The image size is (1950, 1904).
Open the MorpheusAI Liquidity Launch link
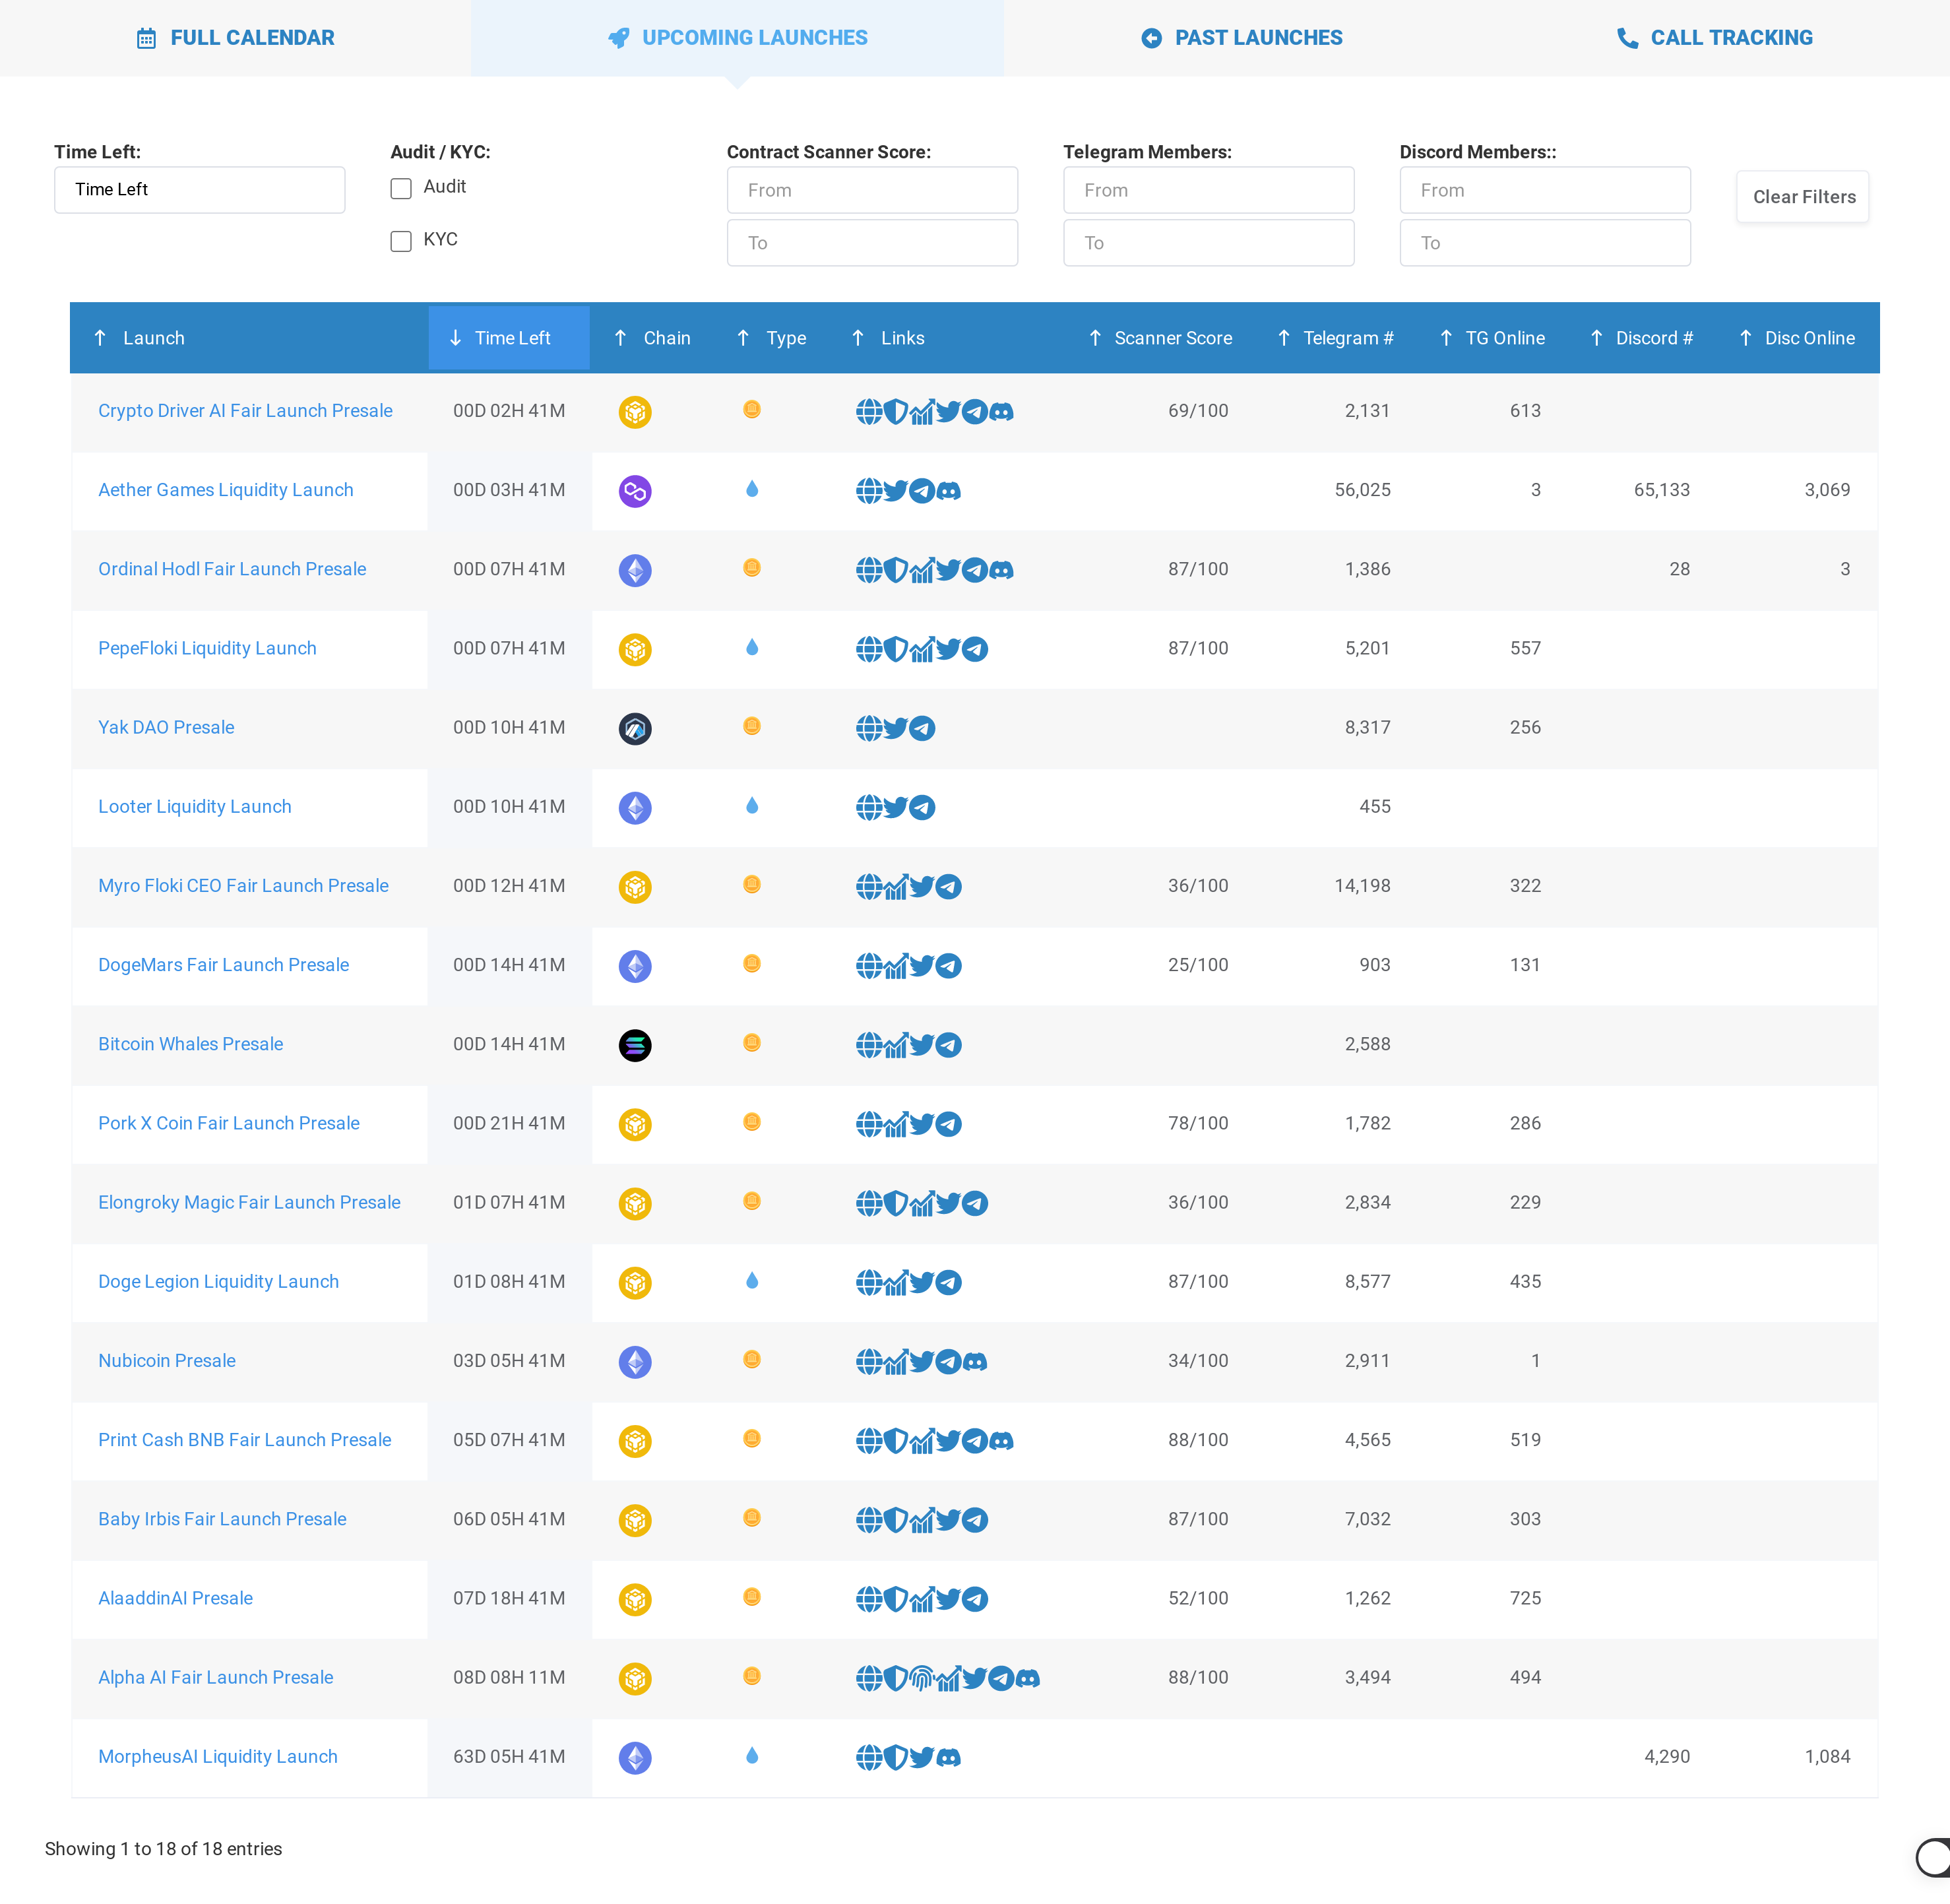point(218,1756)
